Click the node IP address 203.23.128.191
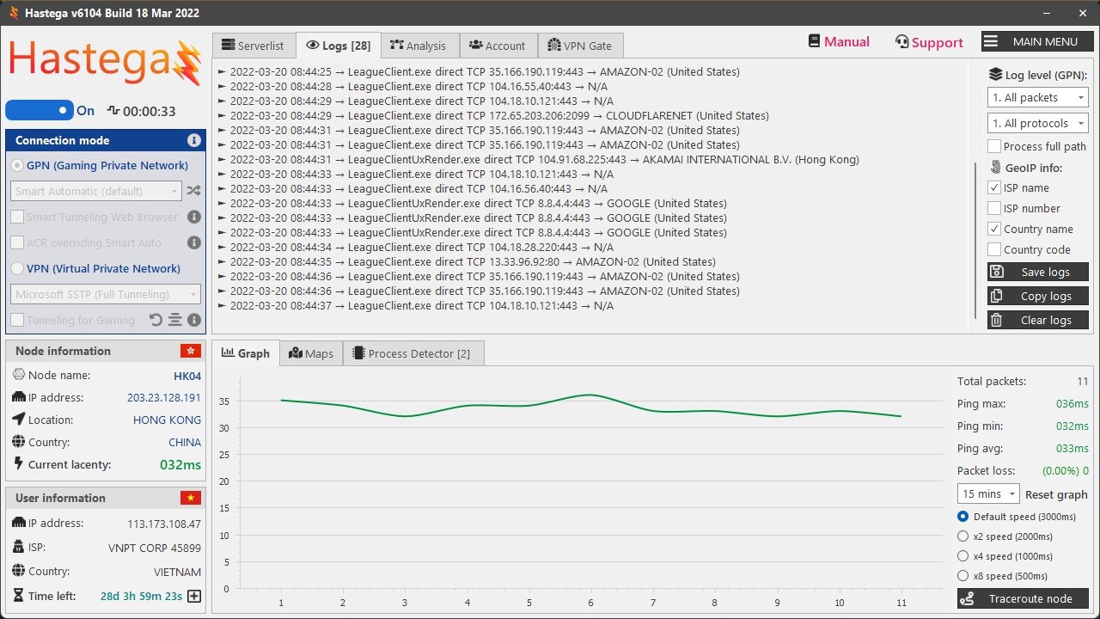The image size is (1100, 619). (164, 398)
